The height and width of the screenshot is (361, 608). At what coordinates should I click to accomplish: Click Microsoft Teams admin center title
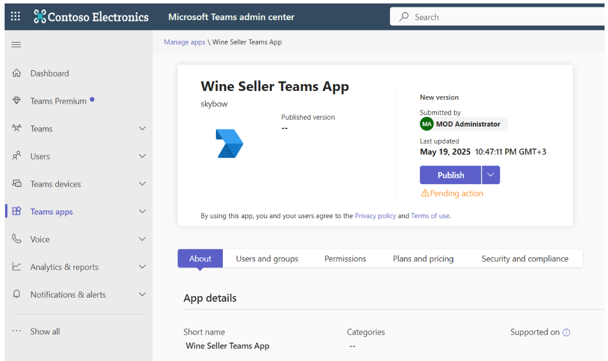tap(231, 17)
